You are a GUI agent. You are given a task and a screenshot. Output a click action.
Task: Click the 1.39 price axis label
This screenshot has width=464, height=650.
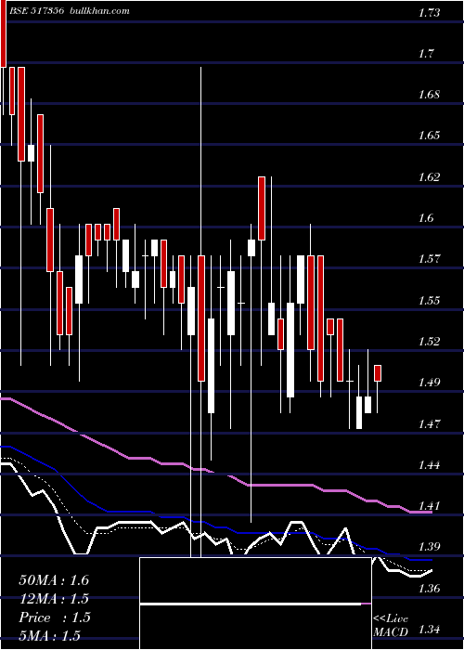[429, 547]
